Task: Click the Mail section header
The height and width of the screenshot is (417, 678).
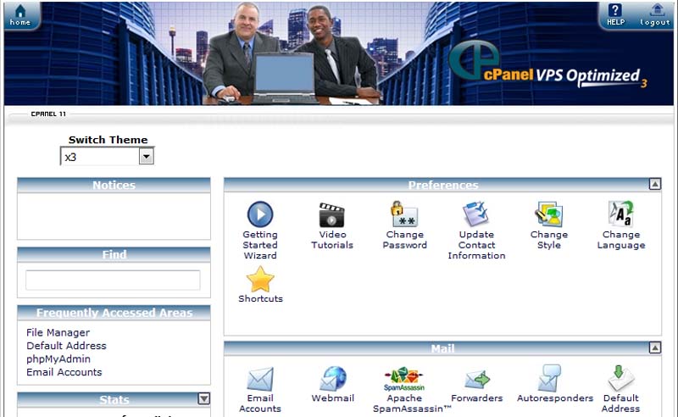Action: [442, 348]
